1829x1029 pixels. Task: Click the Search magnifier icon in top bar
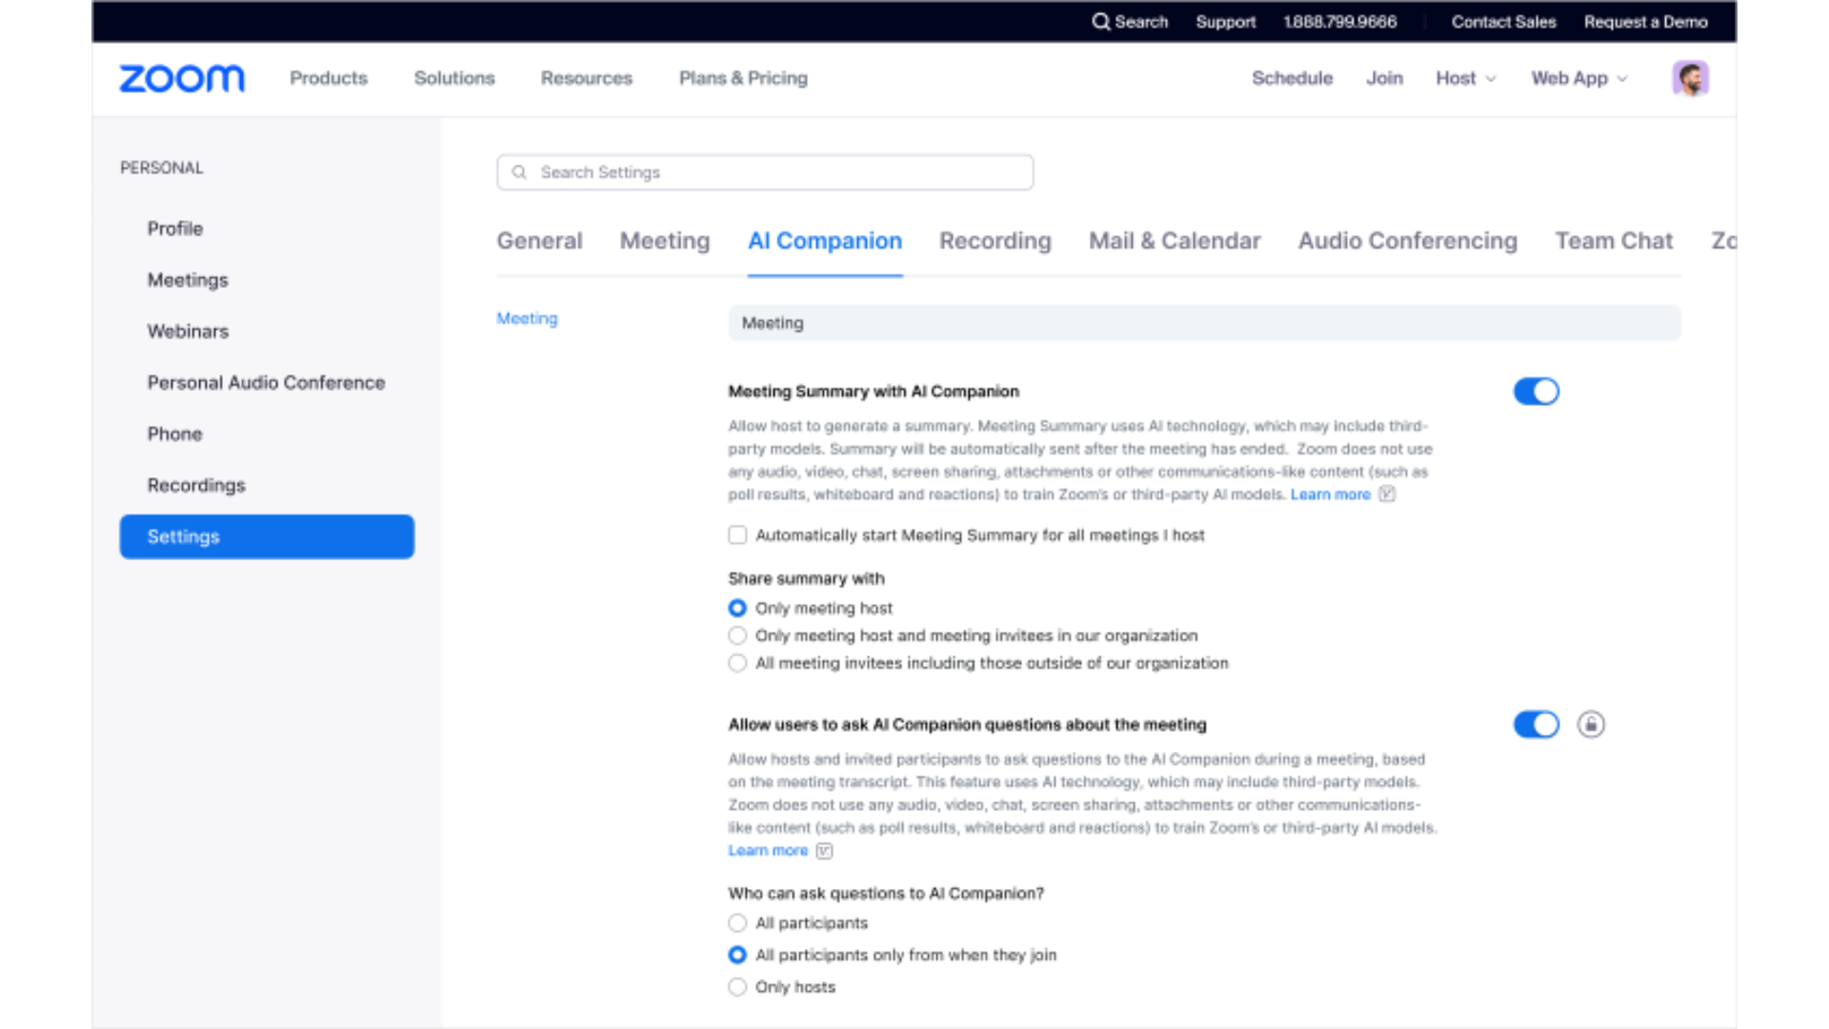coord(1100,22)
